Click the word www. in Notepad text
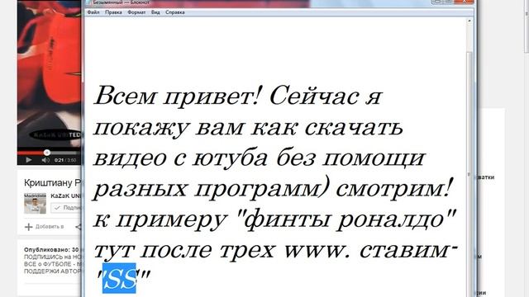 (x=317, y=250)
